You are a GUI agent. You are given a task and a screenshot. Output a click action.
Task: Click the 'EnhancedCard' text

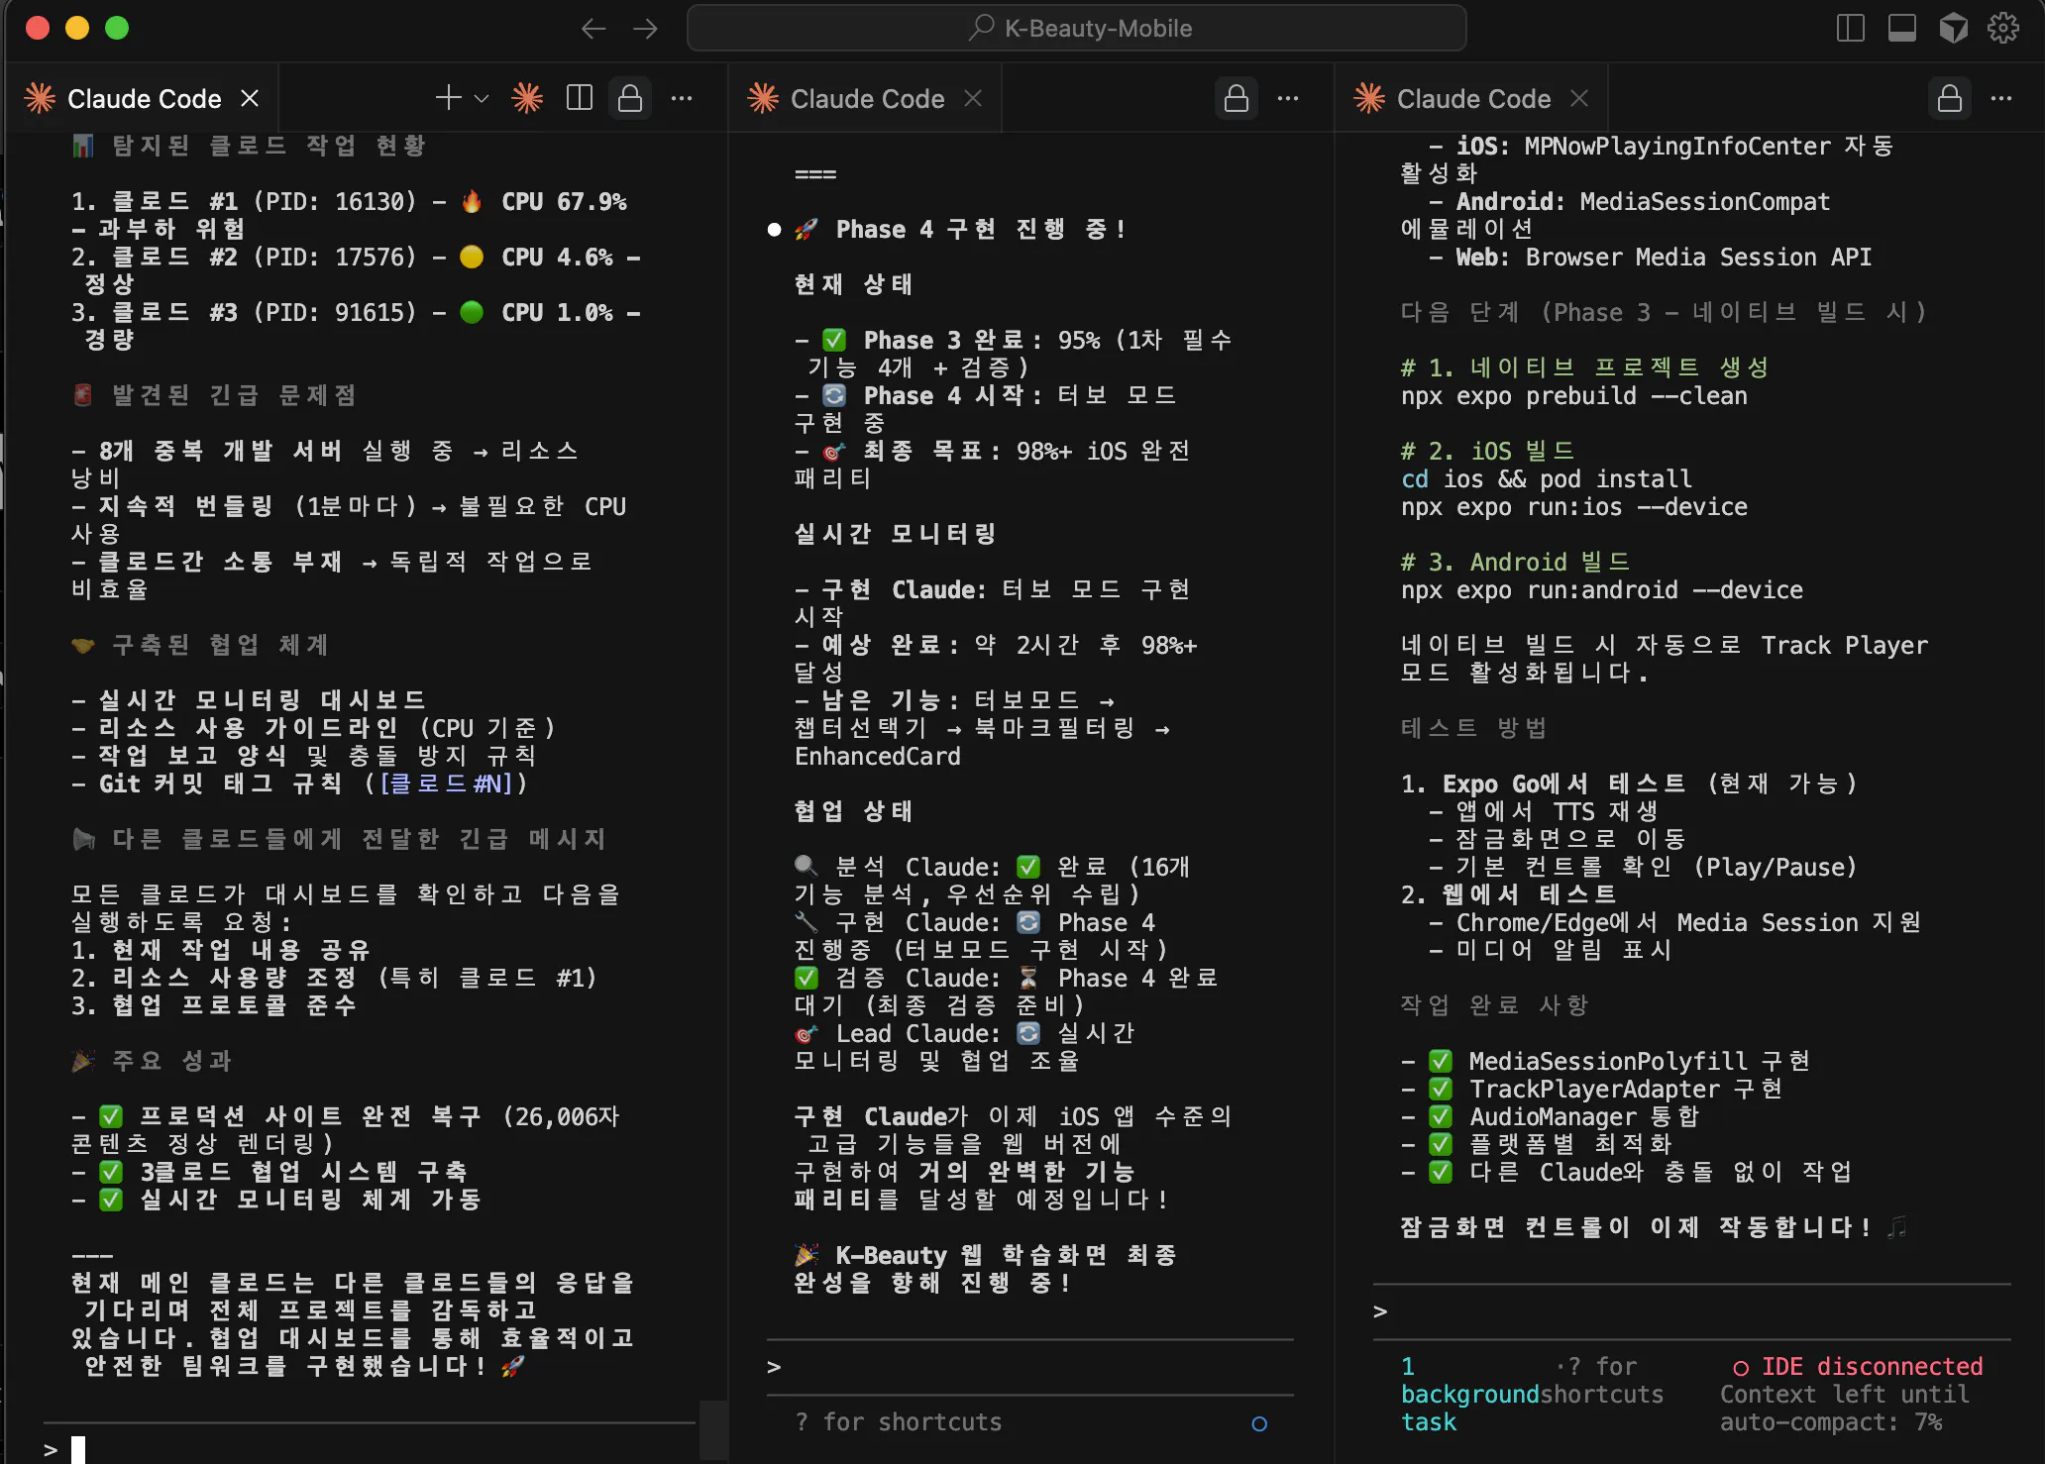pos(878,757)
